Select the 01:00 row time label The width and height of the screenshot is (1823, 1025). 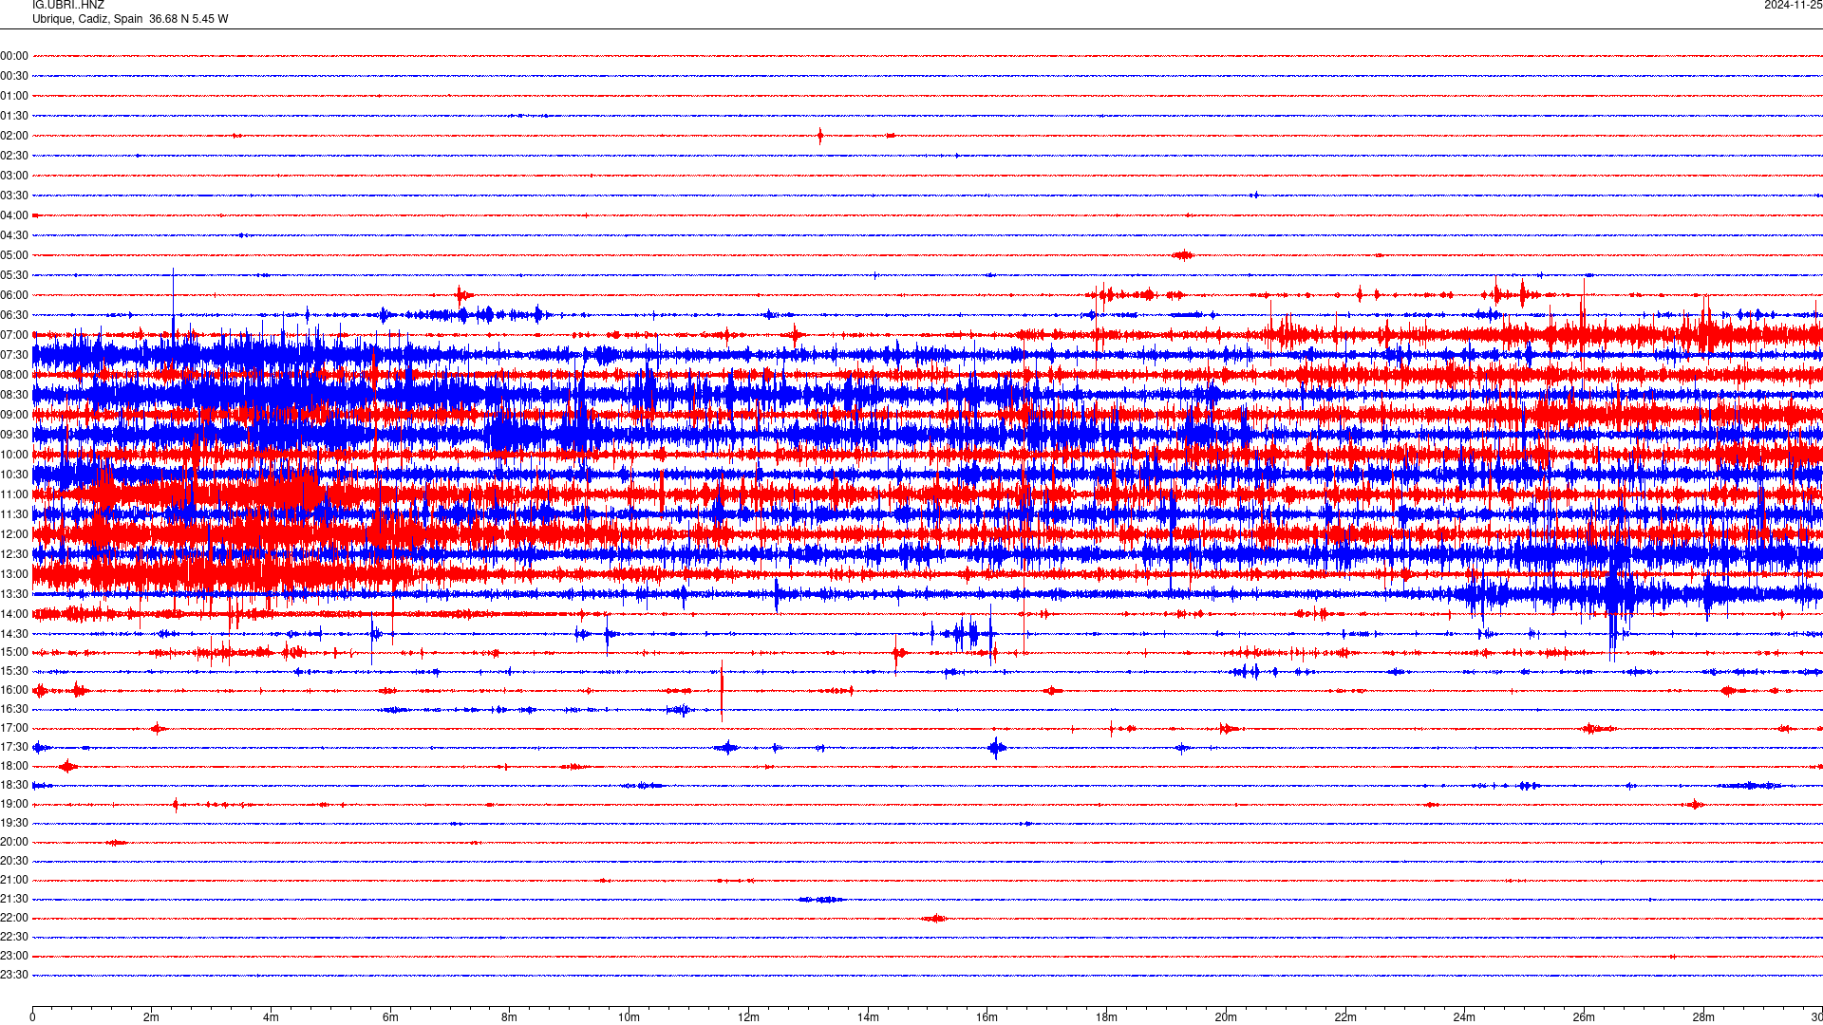14,96
